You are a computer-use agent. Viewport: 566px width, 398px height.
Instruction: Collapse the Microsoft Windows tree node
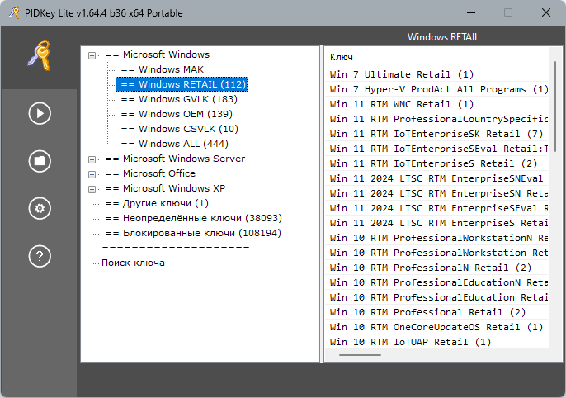(92, 55)
